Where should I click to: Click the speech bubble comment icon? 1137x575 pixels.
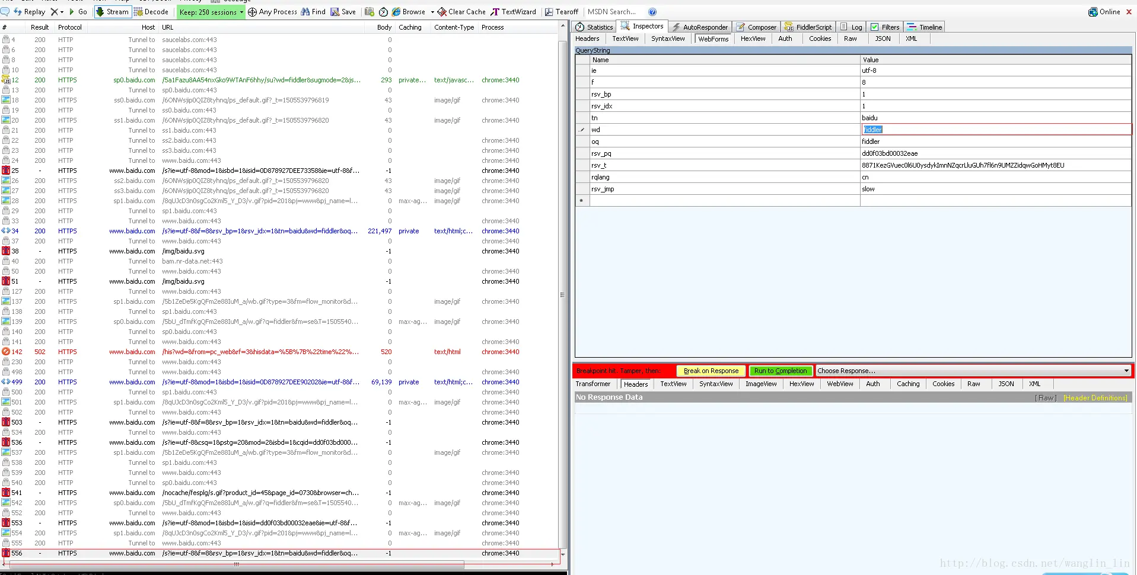click(5, 11)
